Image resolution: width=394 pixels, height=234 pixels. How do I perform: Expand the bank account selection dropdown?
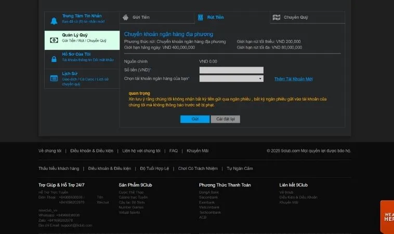[231, 79]
